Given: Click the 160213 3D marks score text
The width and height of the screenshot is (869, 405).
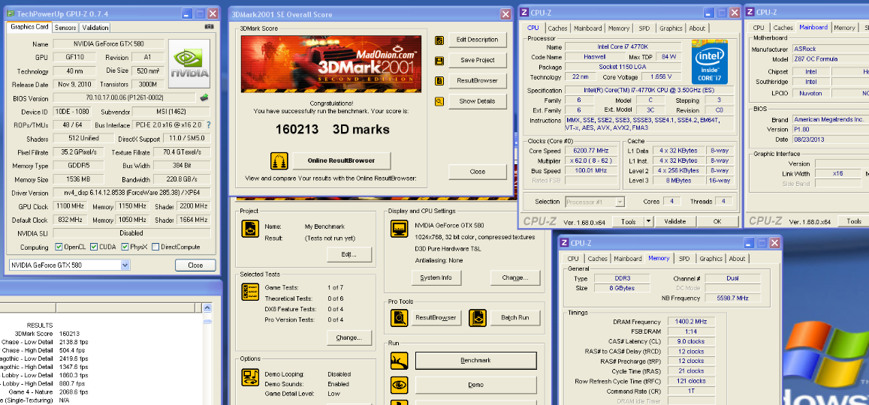Looking at the screenshot, I should (332, 130).
